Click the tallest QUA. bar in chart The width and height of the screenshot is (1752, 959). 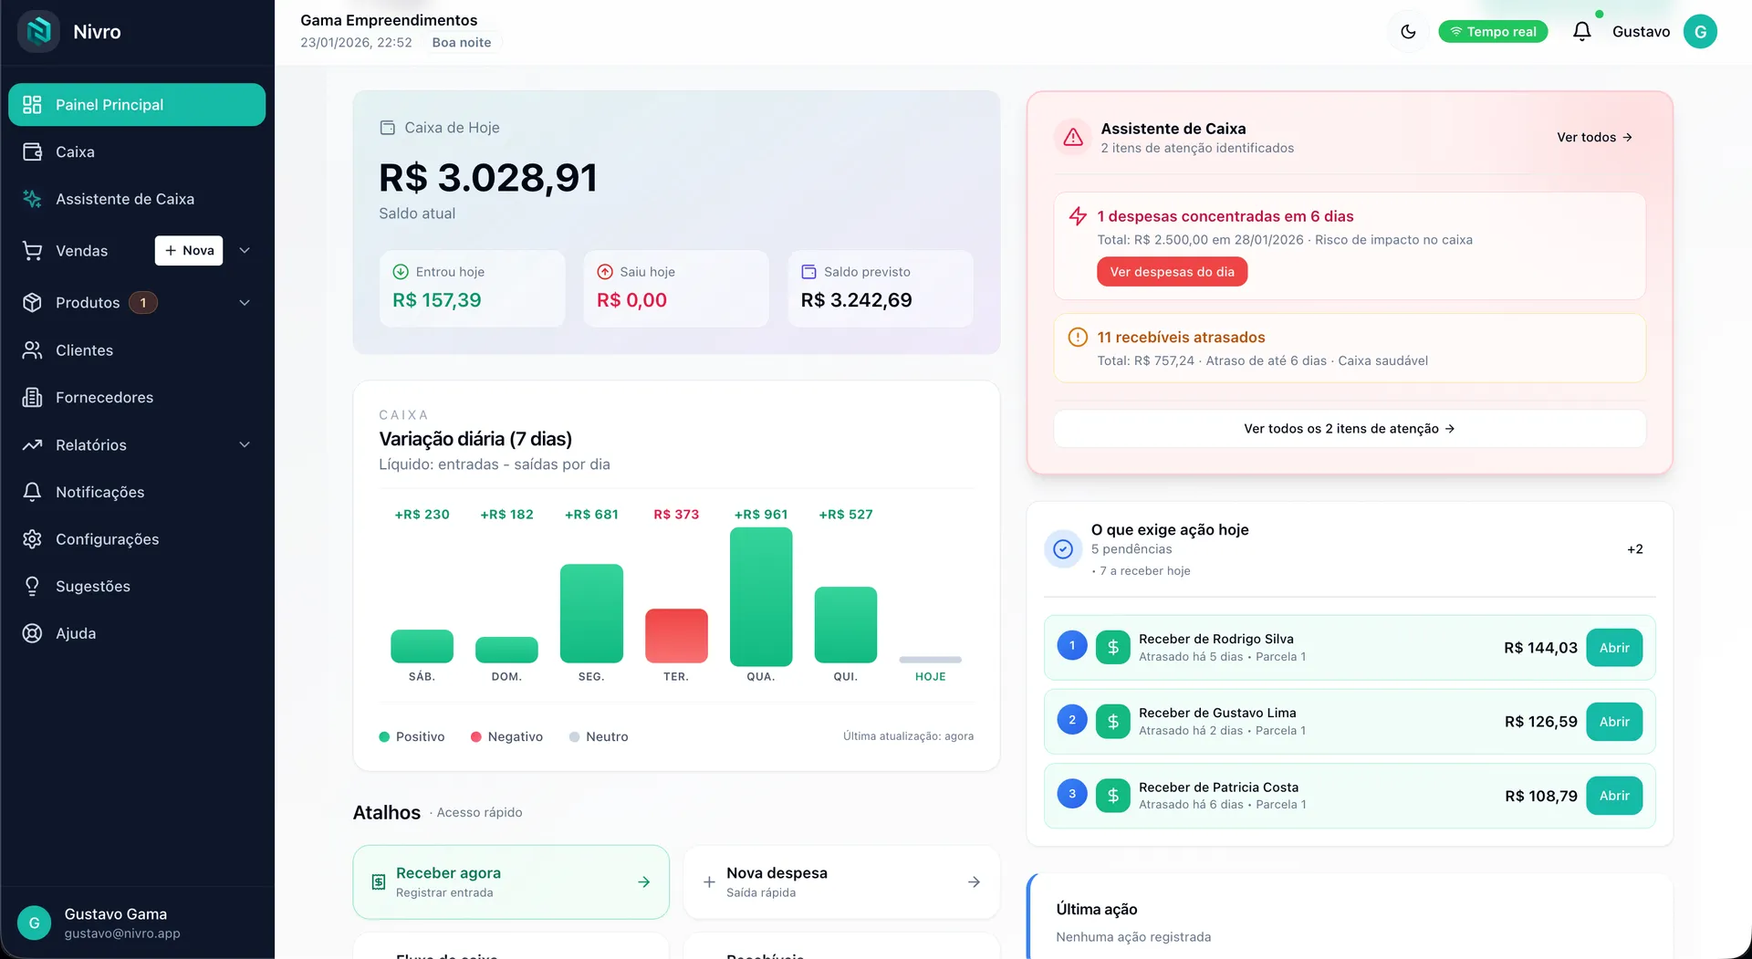point(761,597)
